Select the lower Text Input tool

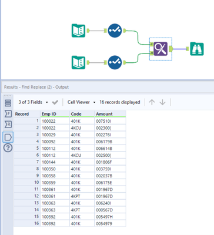click(x=78, y=62)
